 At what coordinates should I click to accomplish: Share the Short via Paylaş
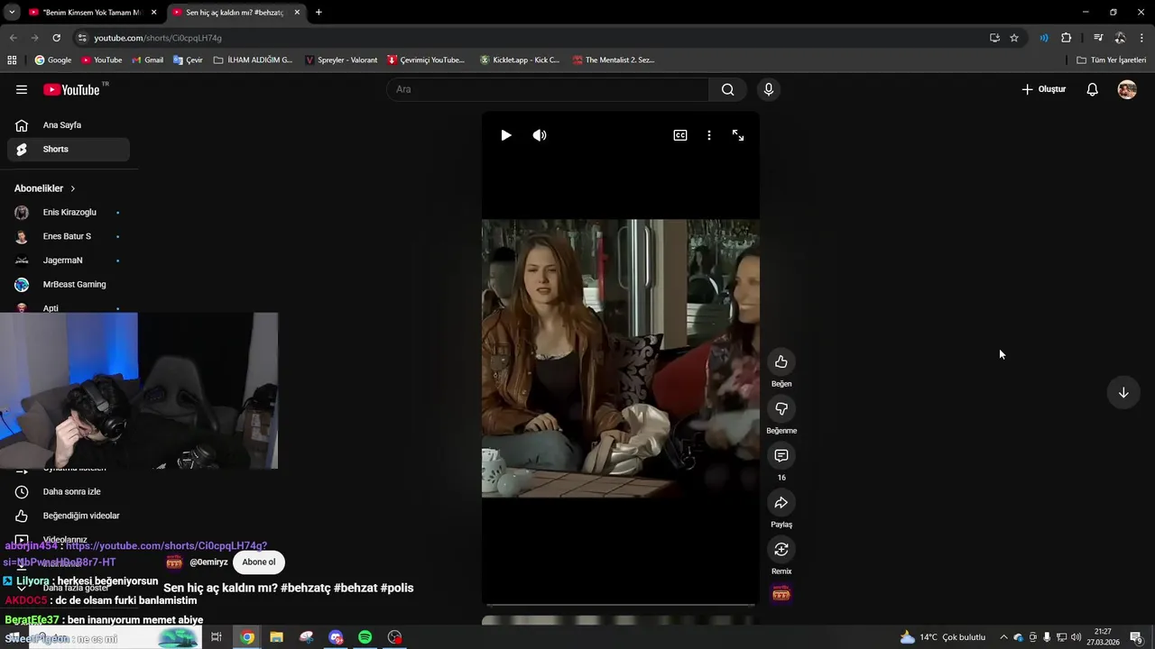tap(781, 502)
